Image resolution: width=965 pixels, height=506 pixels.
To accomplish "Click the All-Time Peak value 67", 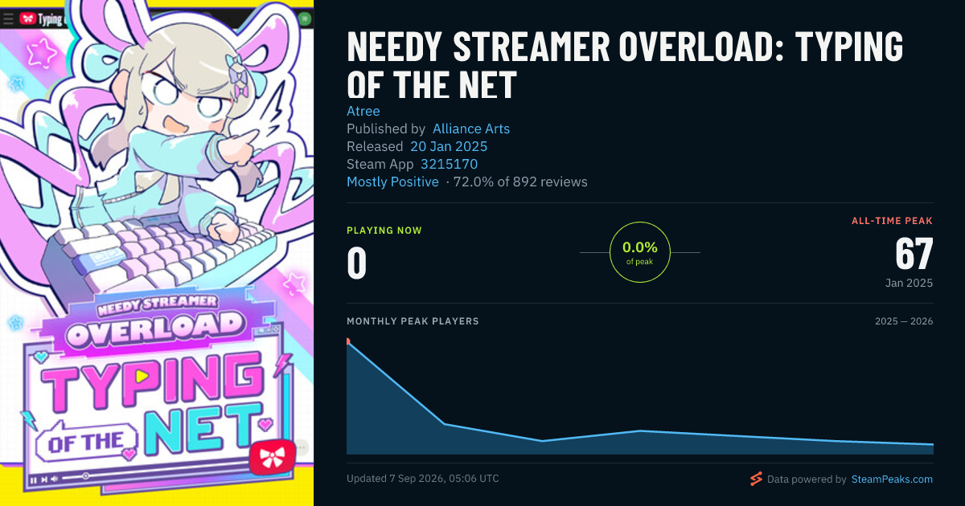I will [914, 253].
